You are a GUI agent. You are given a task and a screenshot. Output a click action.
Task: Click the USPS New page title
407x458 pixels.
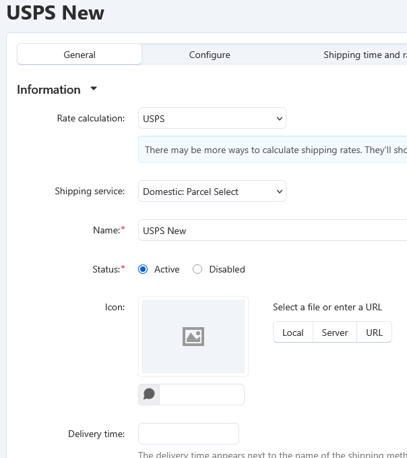pos(55,12)
